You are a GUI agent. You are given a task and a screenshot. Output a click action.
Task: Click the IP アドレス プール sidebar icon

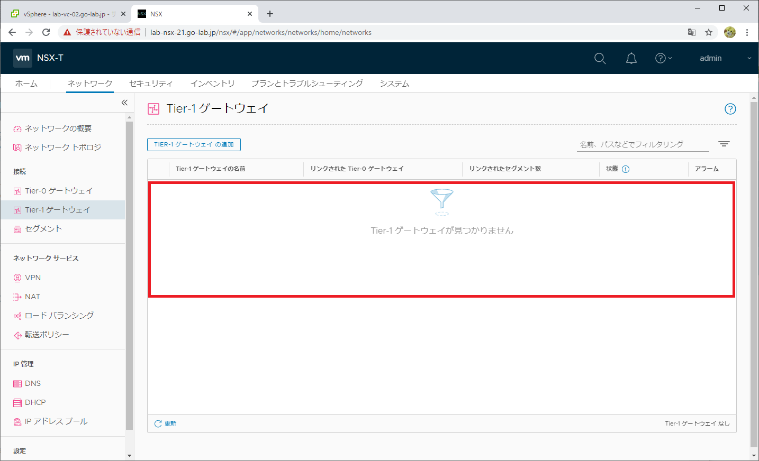click(x=17, y=422)
